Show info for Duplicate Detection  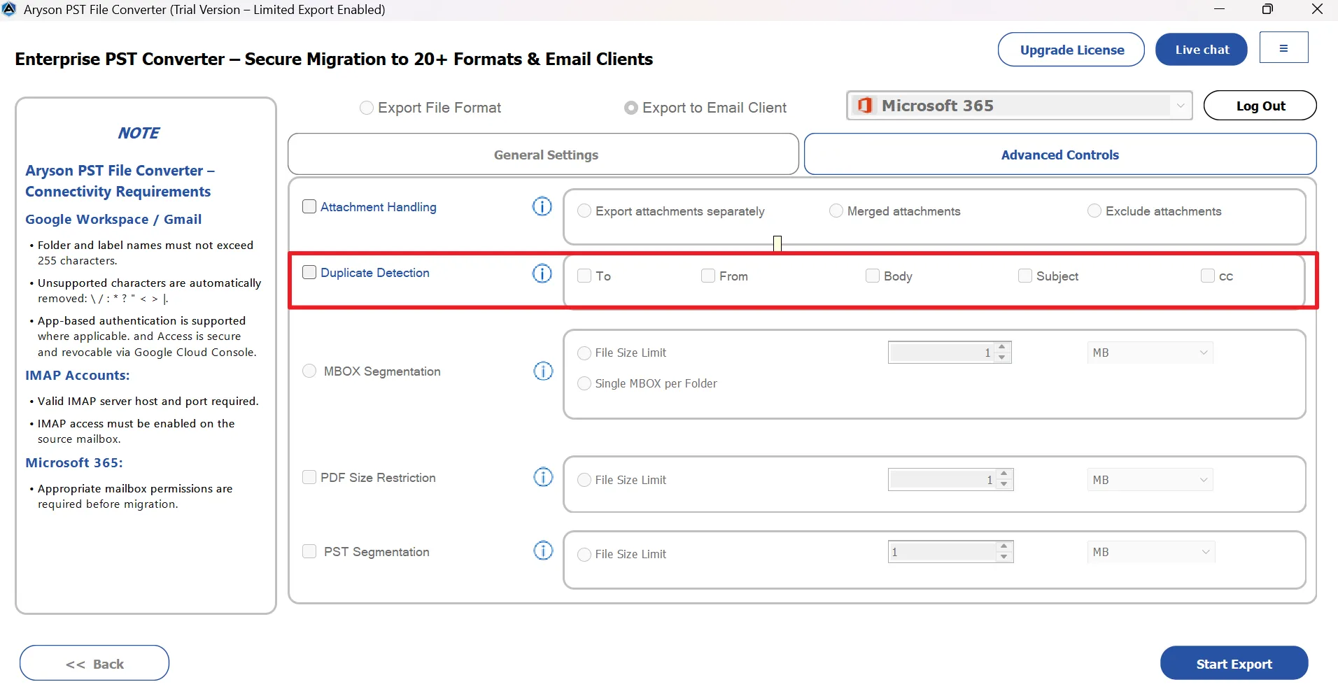[x=542, y=273]
